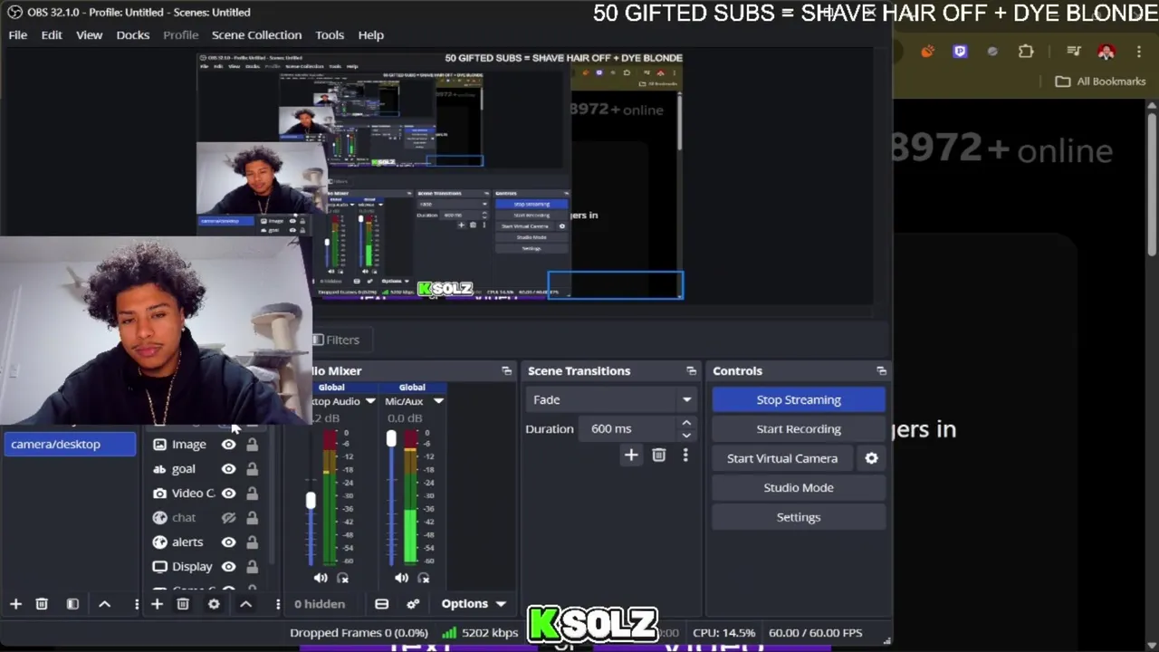Image resolution: width=1159 pixels, height=652 pixels.
Task: Switch audio mixer layout icon
Action: 381,604
